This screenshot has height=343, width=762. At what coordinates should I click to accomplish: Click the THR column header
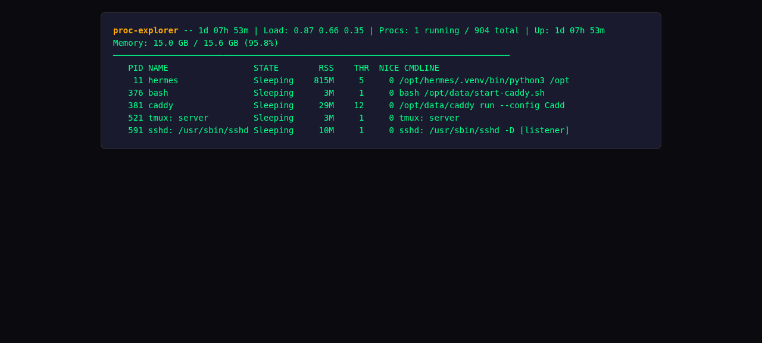[361, 68]
